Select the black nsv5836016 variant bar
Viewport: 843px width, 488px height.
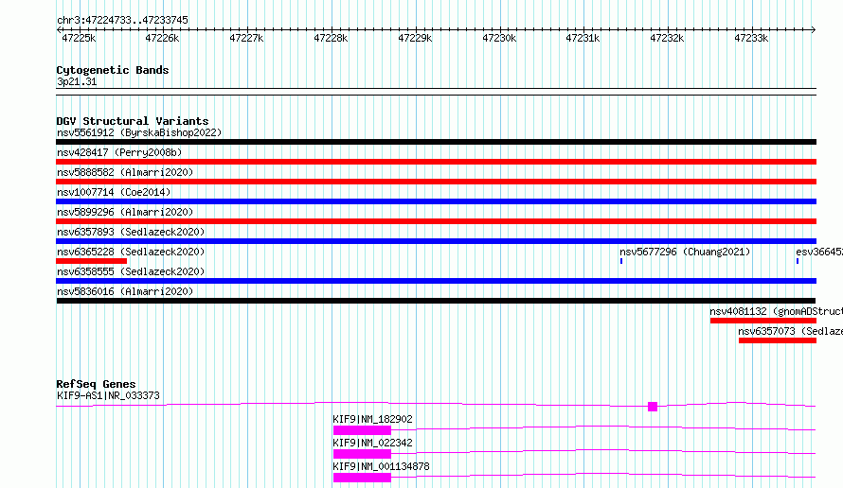(x=436, y=301)
